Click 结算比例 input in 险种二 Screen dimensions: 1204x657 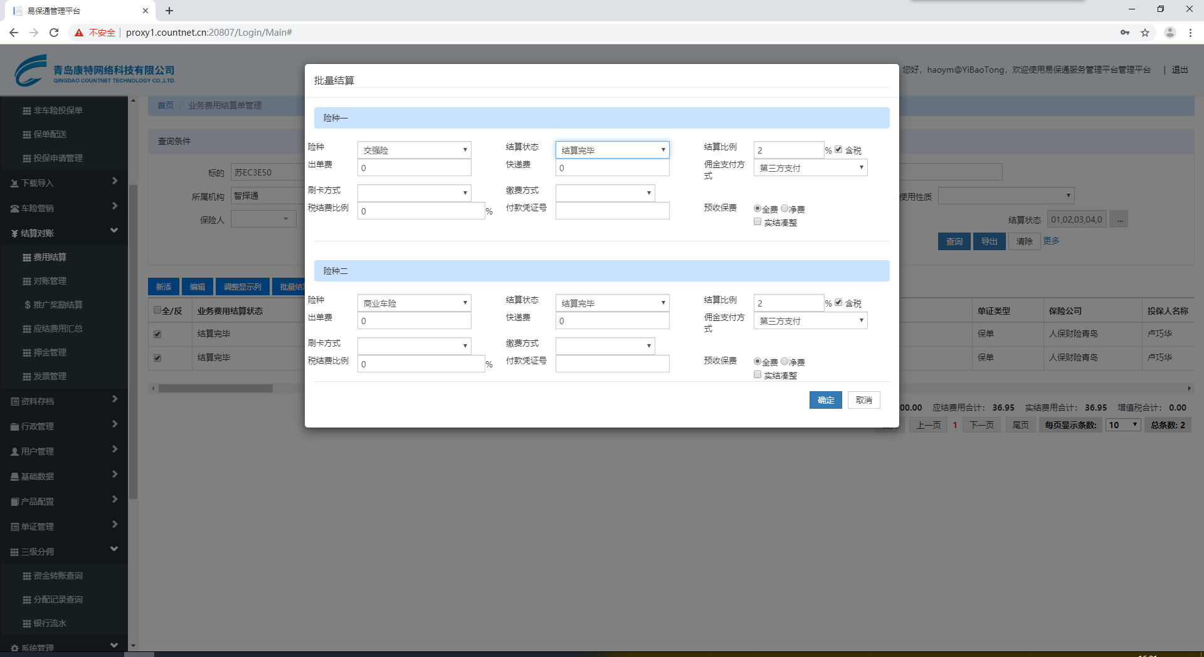pyautogui.click(x=789, y=303)
